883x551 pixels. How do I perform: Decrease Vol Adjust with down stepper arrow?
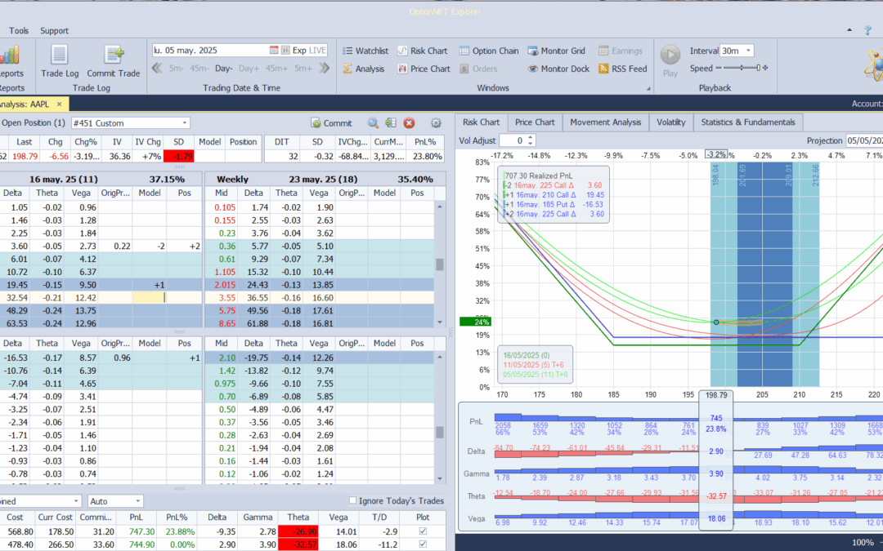[530, 144]
